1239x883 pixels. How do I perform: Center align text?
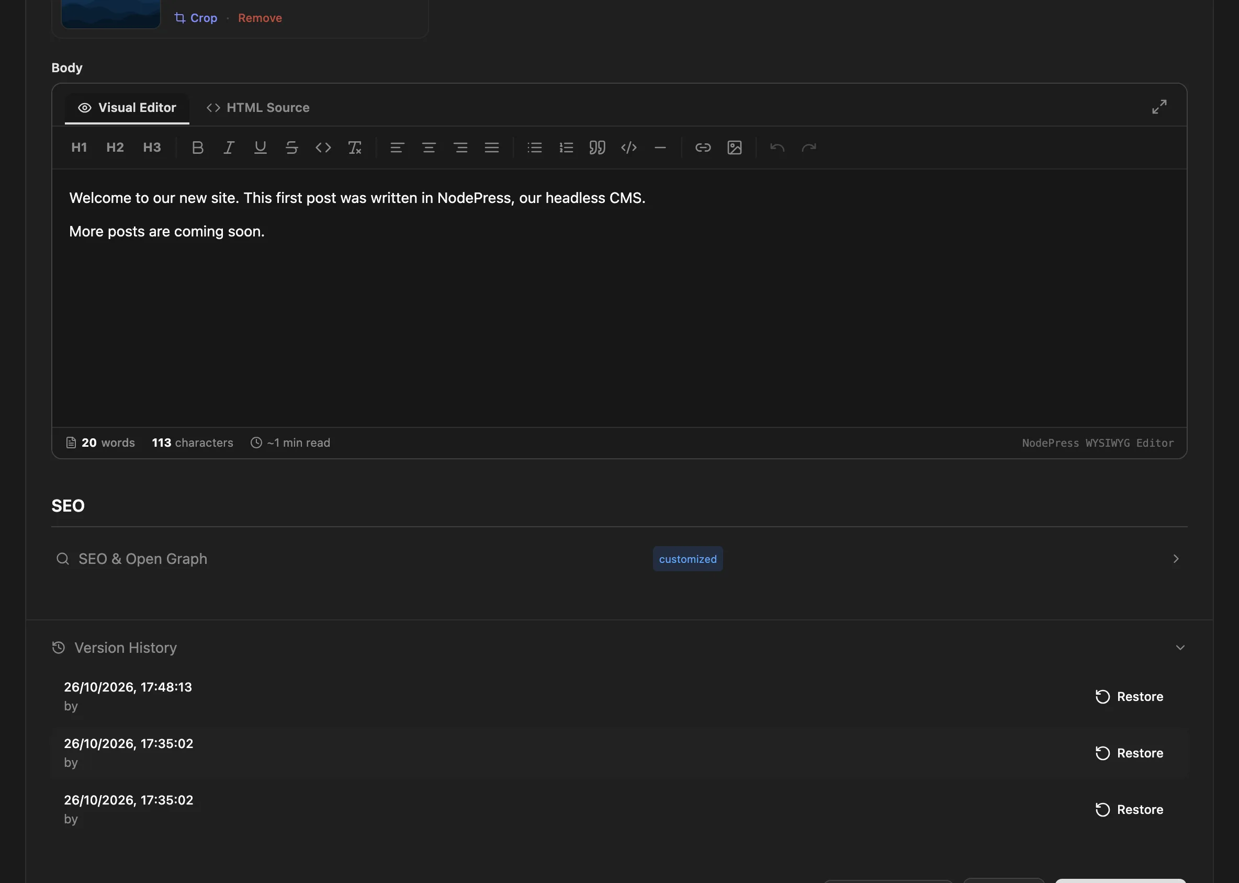[429, 148]
